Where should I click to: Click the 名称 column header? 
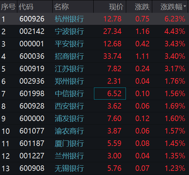coord(73,7)
